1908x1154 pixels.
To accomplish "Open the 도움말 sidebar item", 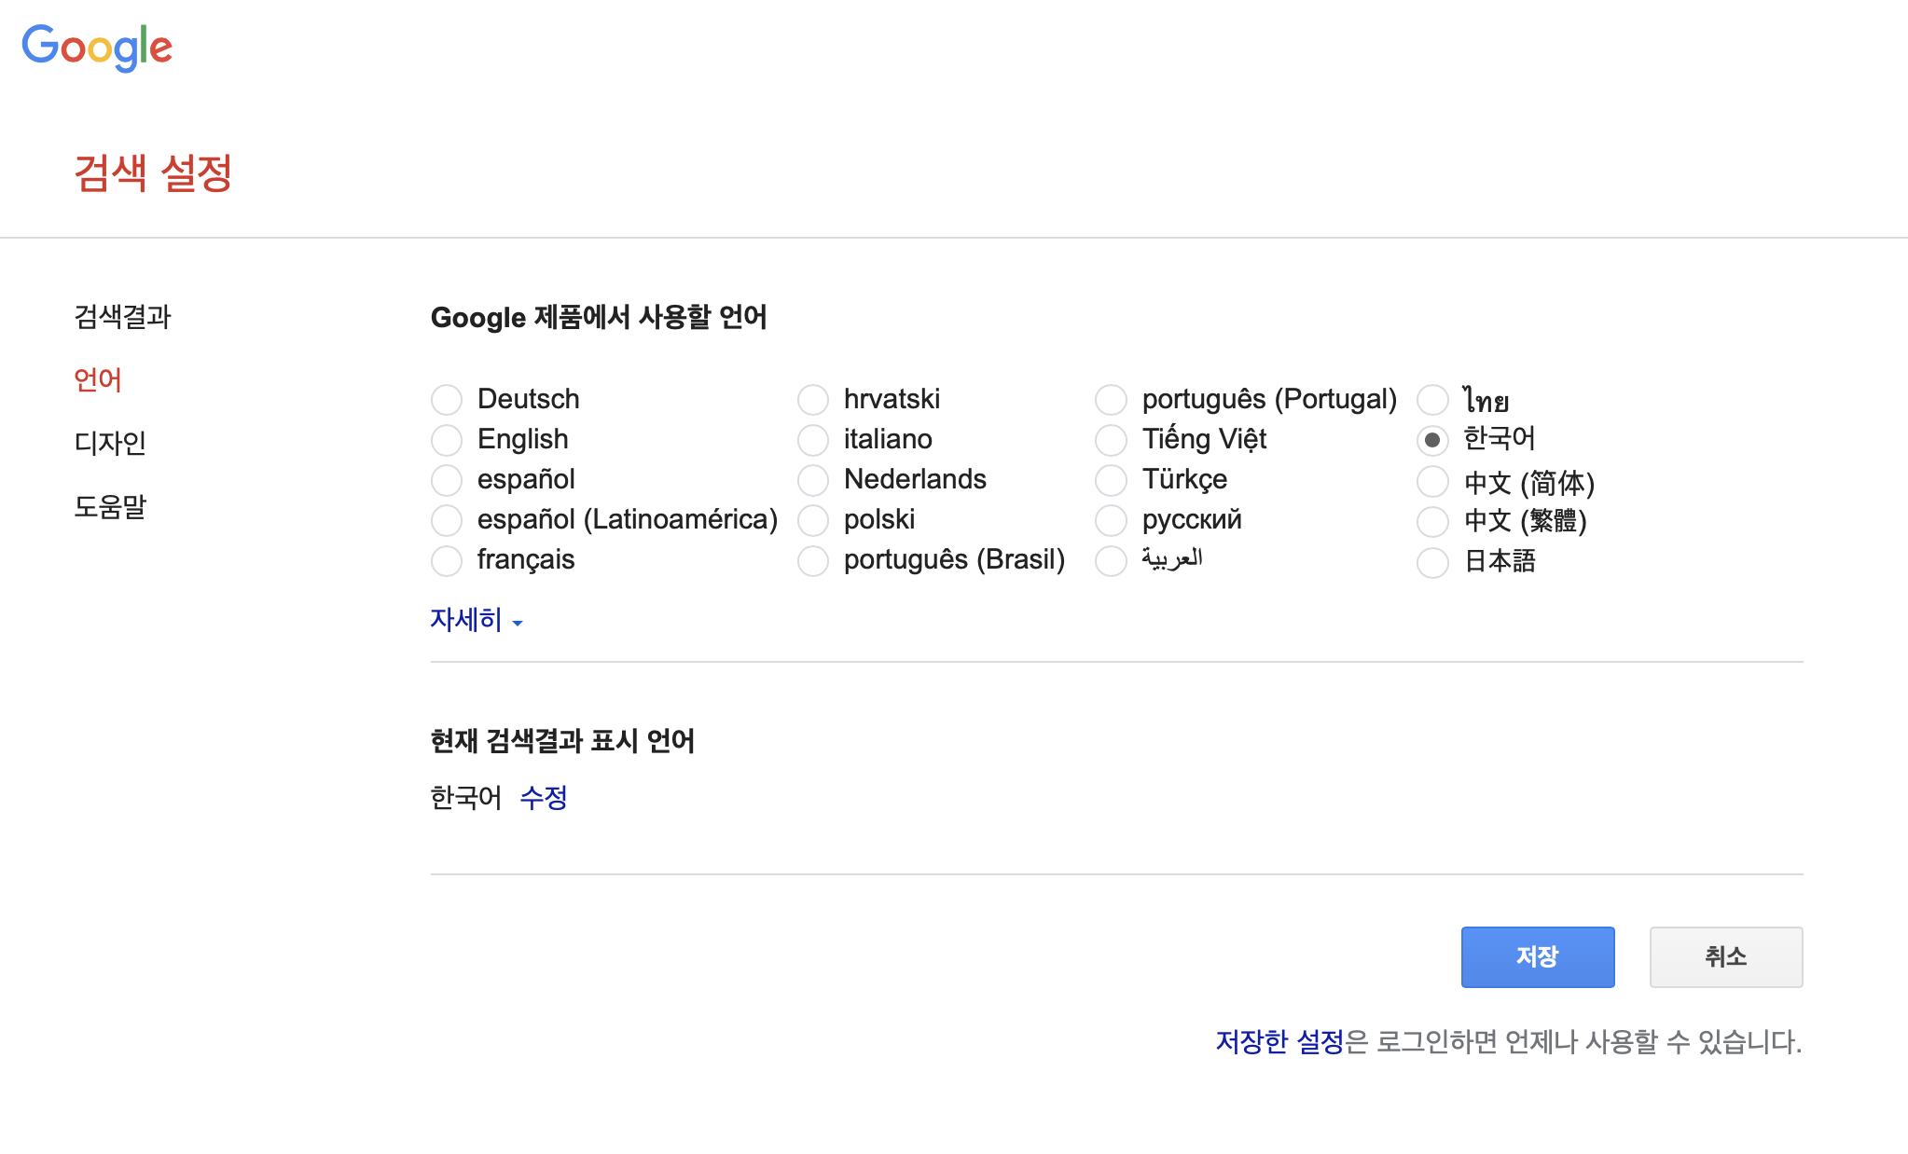I will pyautogui.click(x=110, y=507).
